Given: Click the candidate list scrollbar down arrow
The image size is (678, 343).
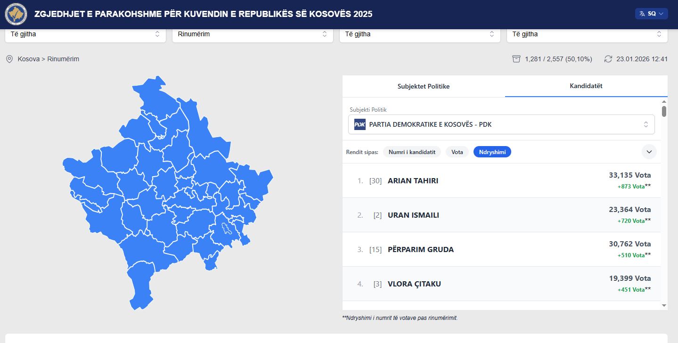Looking at the screenshot, I should [664, 306].
